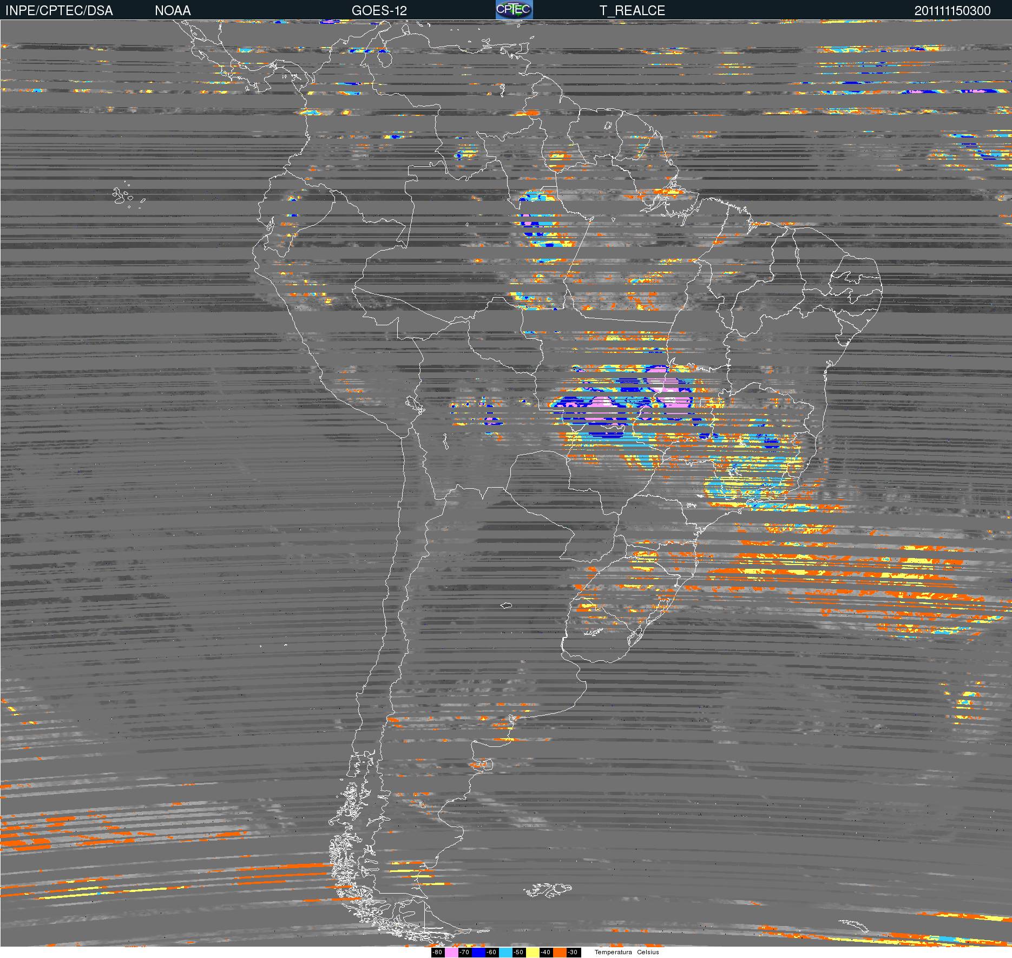Click the -80 legend value
1012x958 pixels.
tap(437, 953)
